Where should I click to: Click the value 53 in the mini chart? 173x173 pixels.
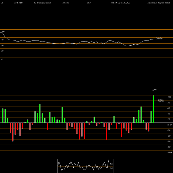[x=111, y=168]
